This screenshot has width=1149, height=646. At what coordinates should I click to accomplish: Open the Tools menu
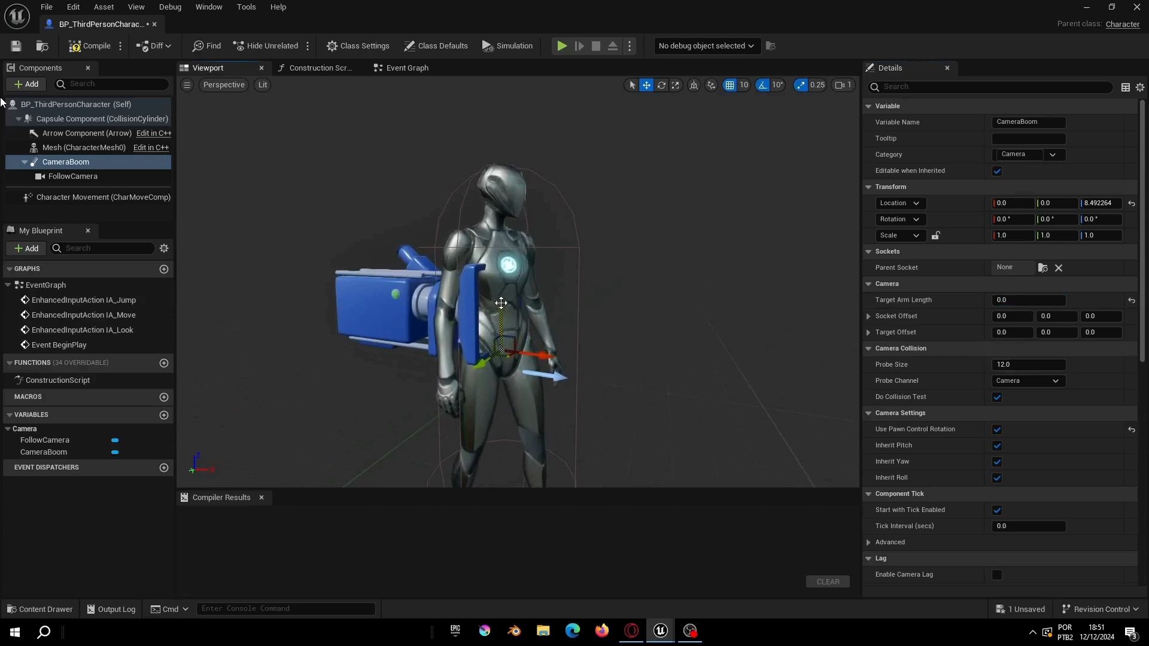click(246, 7)
